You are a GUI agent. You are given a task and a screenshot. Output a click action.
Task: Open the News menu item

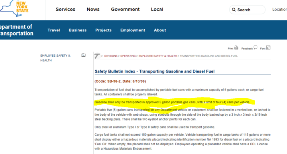(x=93, y=9)
